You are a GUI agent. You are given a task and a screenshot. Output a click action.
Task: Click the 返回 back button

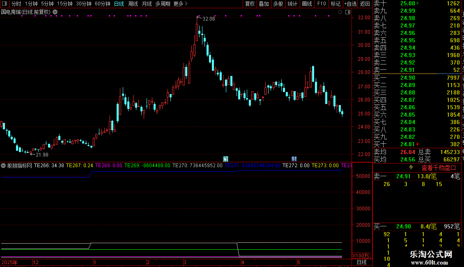(365, 4)
